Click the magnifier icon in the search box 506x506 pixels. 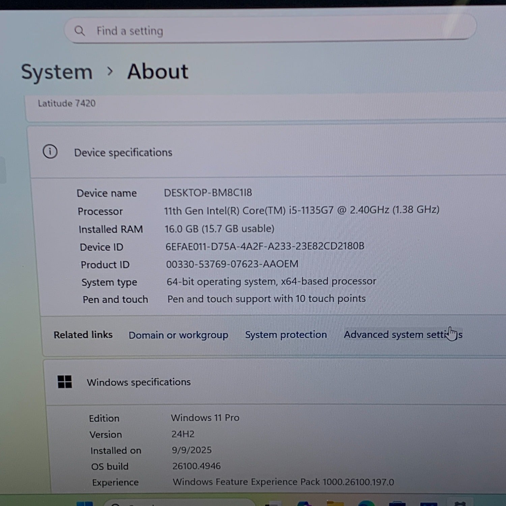(x=80, y=31)
